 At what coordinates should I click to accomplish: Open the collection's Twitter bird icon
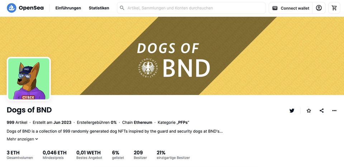pyautogui.click(x=292, y=111)
